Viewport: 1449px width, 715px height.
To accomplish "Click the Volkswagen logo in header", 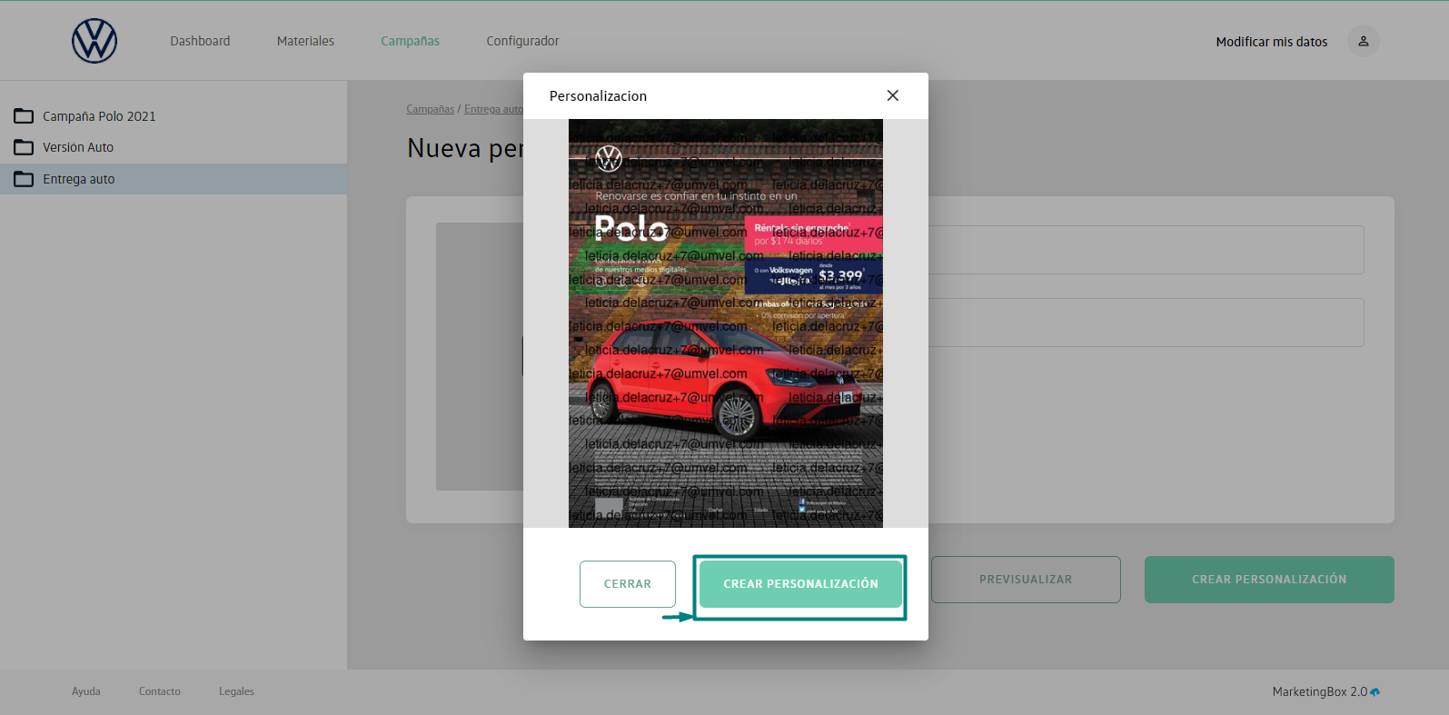I will [x=94, y=41].
